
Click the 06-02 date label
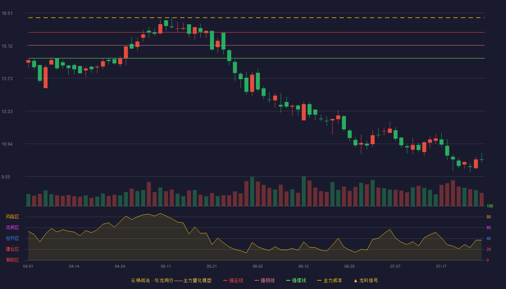click(x=258, y=266)
